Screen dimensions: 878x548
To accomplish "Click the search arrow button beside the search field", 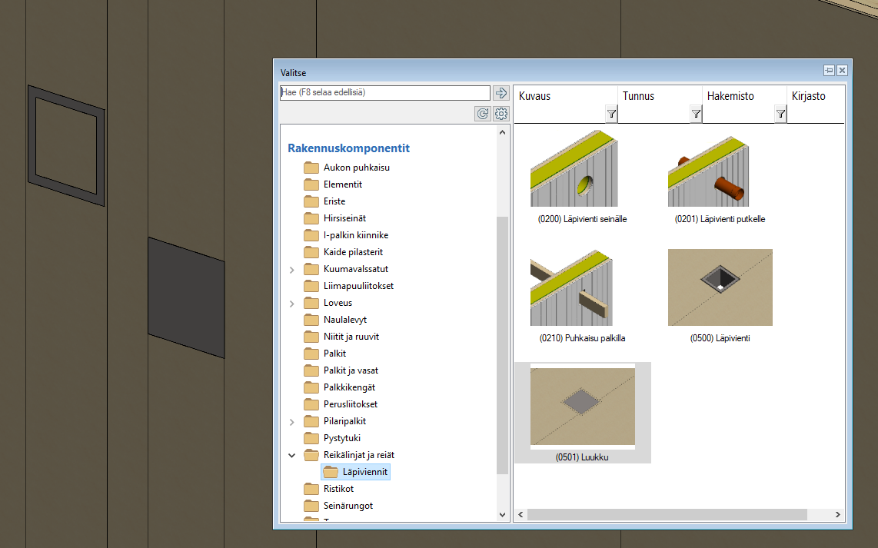I will (x=501, y=93).
